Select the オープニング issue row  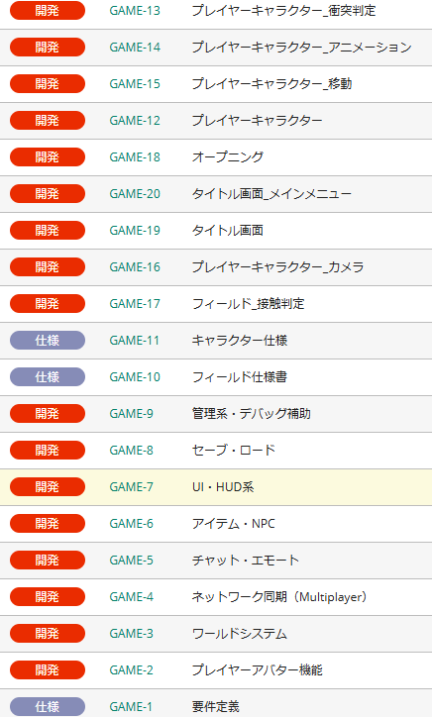pyautogui.click(x=216, y=157)
